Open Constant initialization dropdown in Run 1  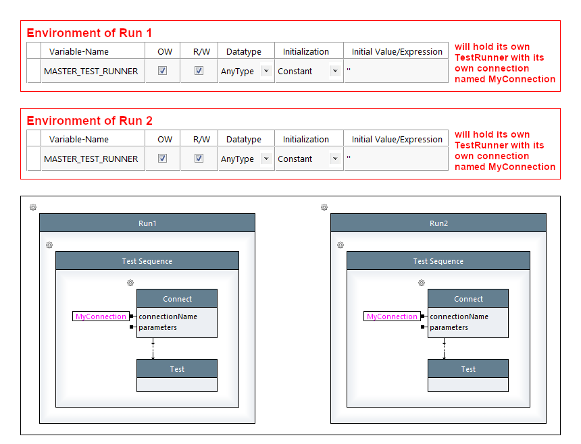334,71
